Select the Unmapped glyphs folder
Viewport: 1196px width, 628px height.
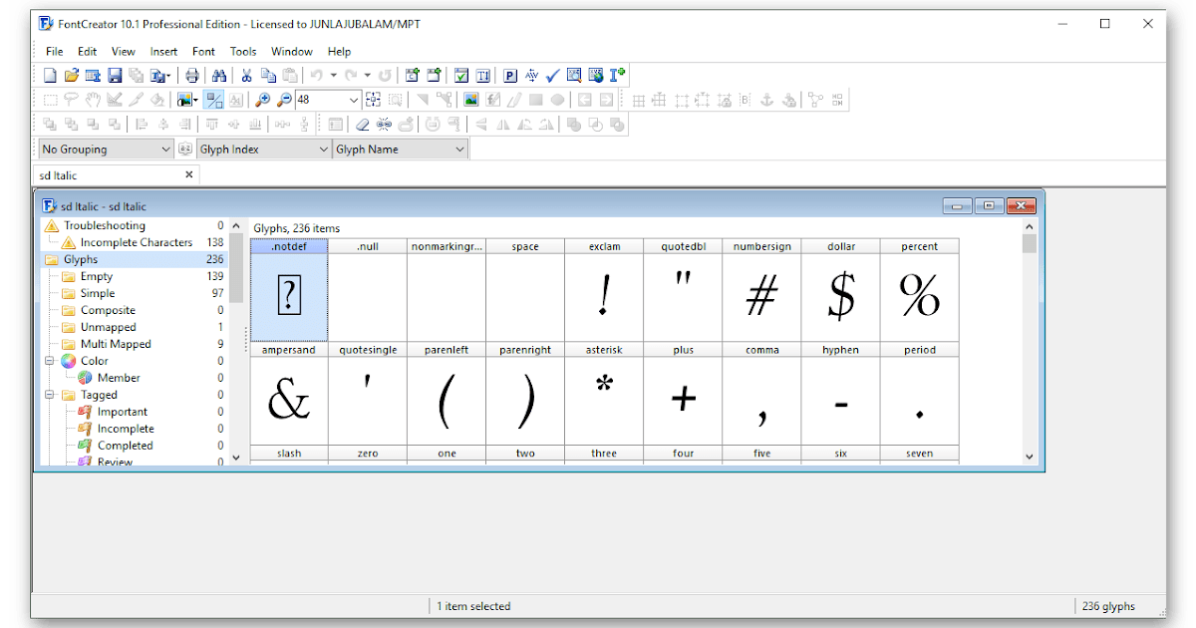(x=108, y=327)
